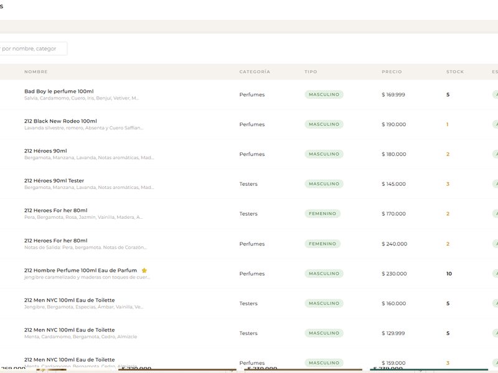The height and width of the screenshot is (373, 498).
Task: Click the description 'Lavanda silvestre, romero, Absenta...'
Action: [x=83, y=128]
